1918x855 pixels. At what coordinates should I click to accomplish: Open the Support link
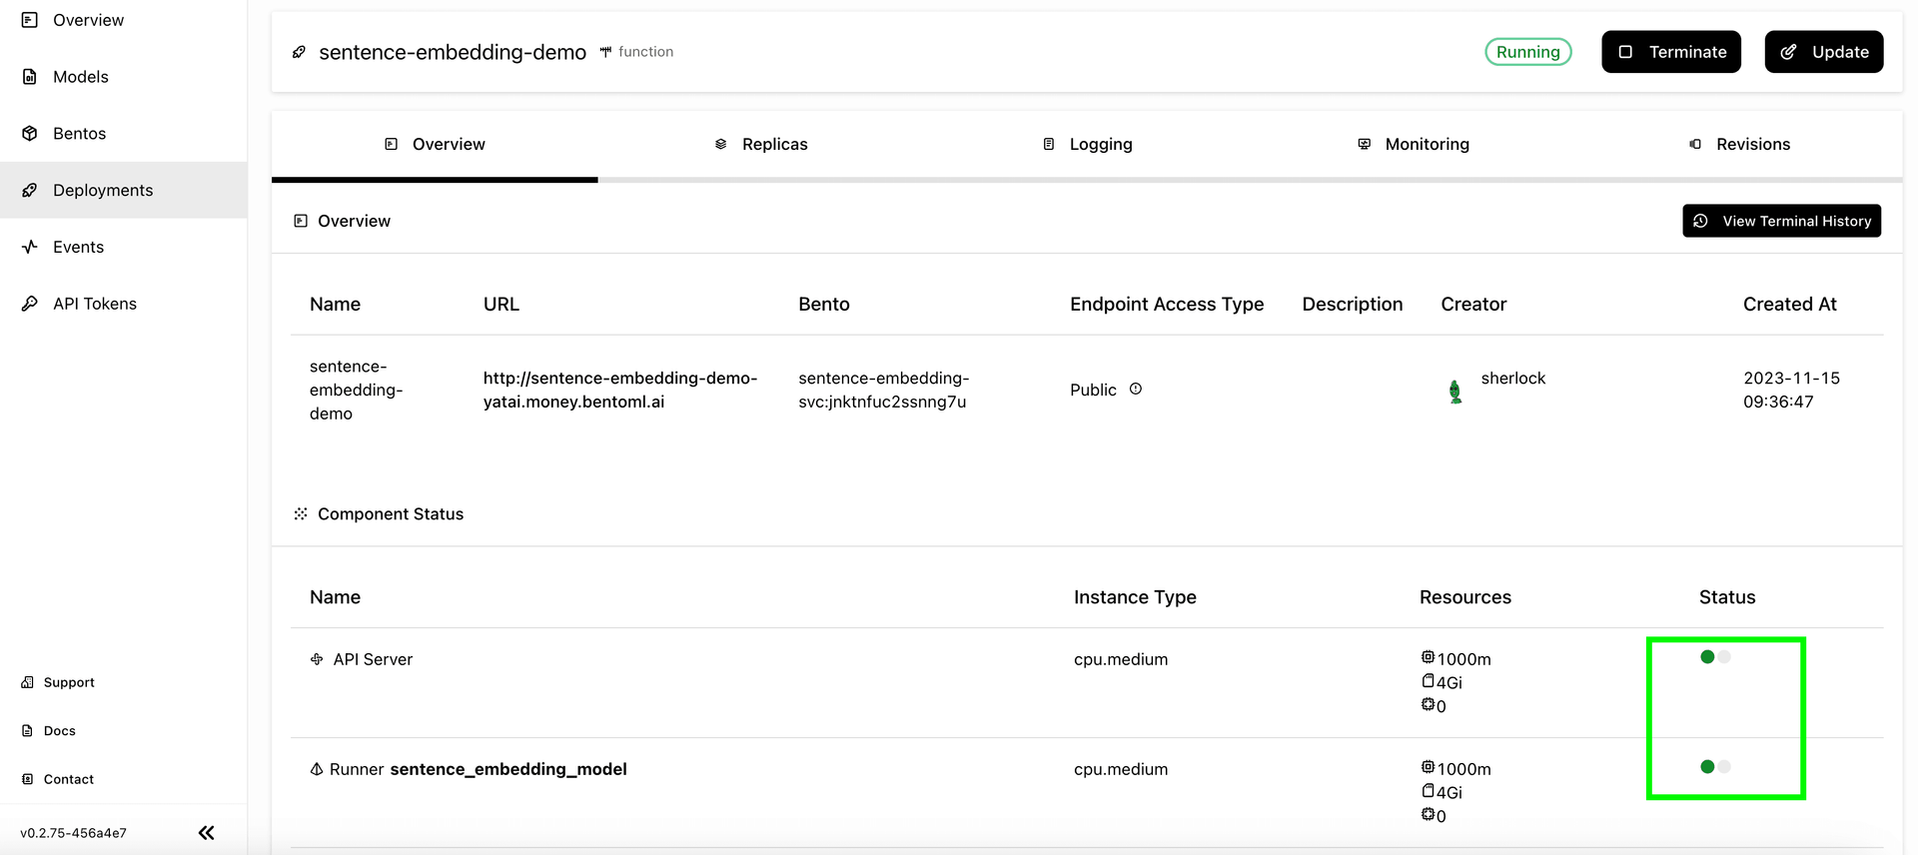click(68, 682)
